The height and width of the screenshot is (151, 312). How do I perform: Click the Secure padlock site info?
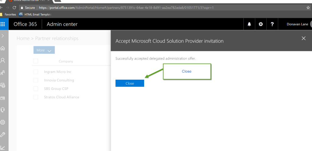point(28,8)
